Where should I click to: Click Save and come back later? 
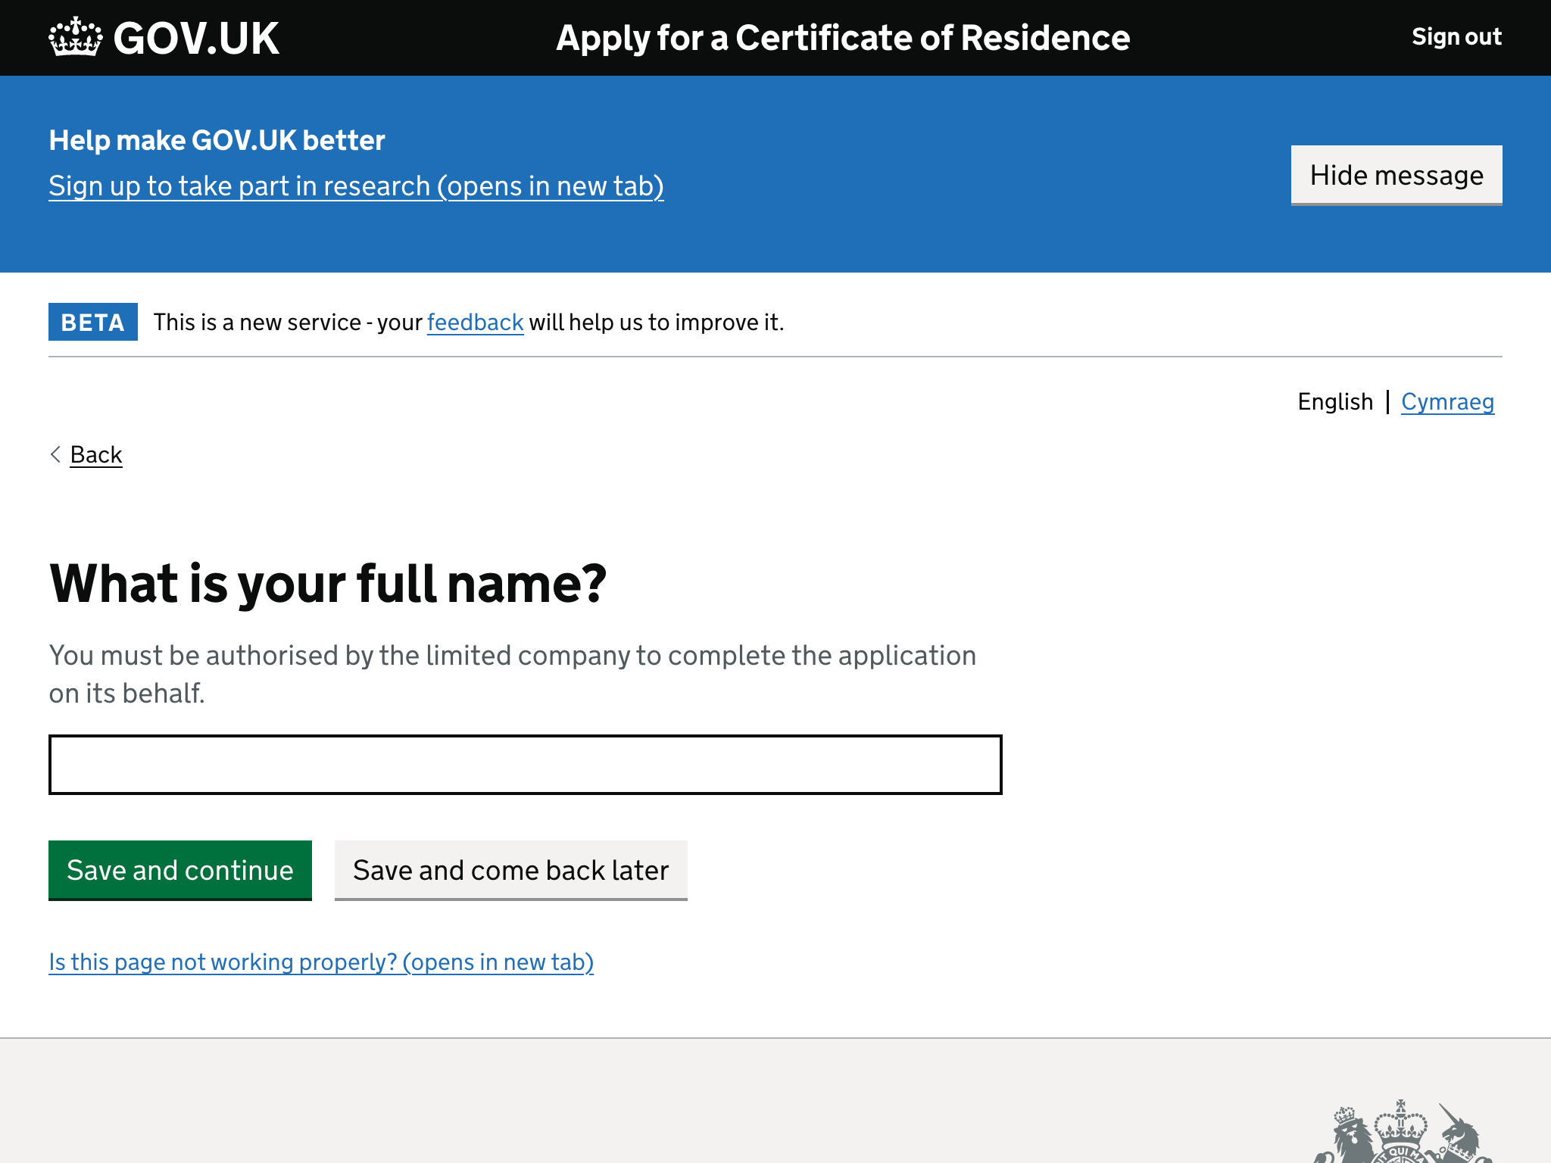click(x=510, y=870)
